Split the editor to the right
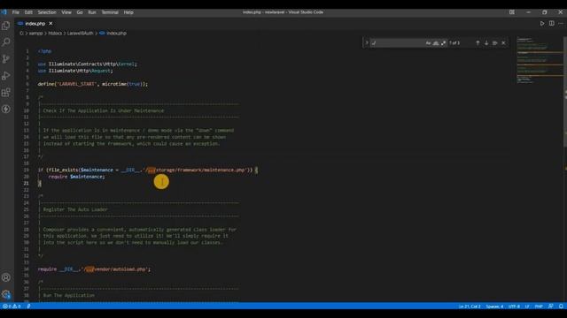This screenshot has width=567, height=318. [551, 24]
